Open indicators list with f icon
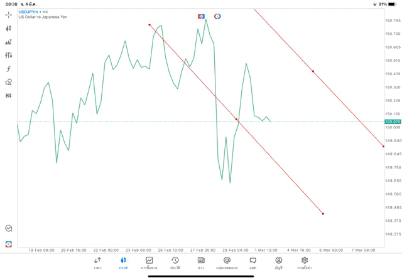 (8, 68)
